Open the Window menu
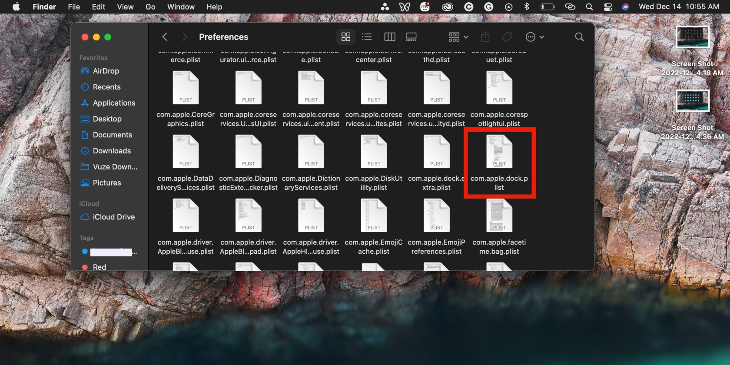This screenshot has height=365, width=730. (181, 7)
